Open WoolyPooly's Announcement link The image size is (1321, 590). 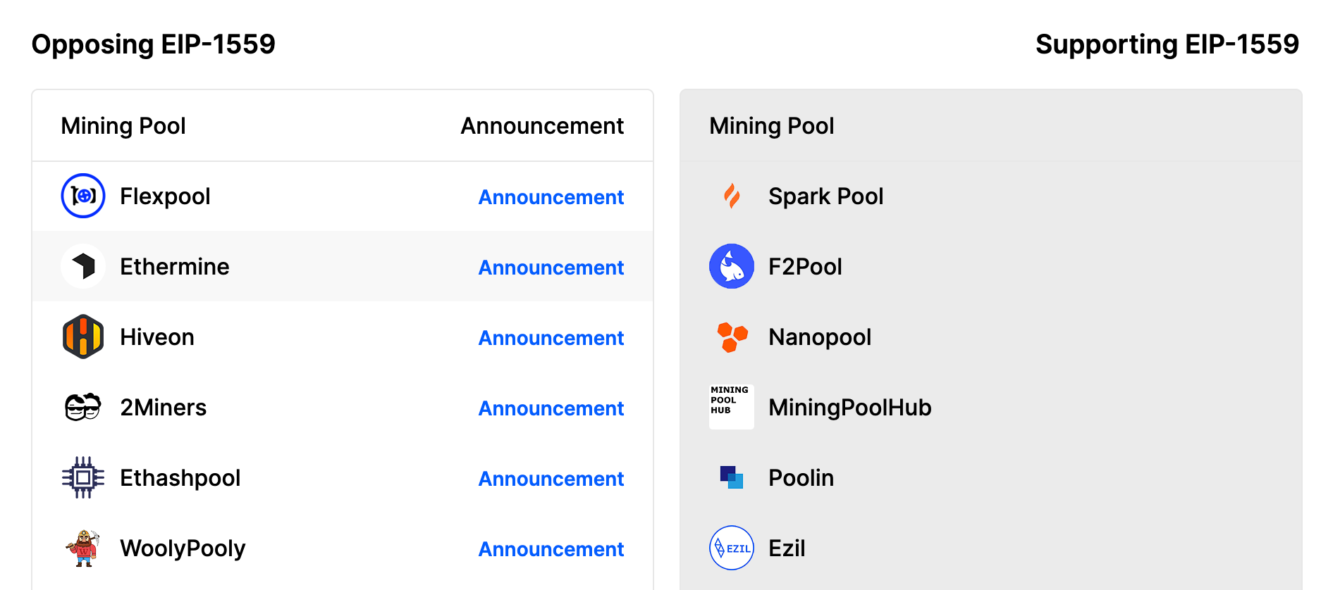click(x=551, y=549)
